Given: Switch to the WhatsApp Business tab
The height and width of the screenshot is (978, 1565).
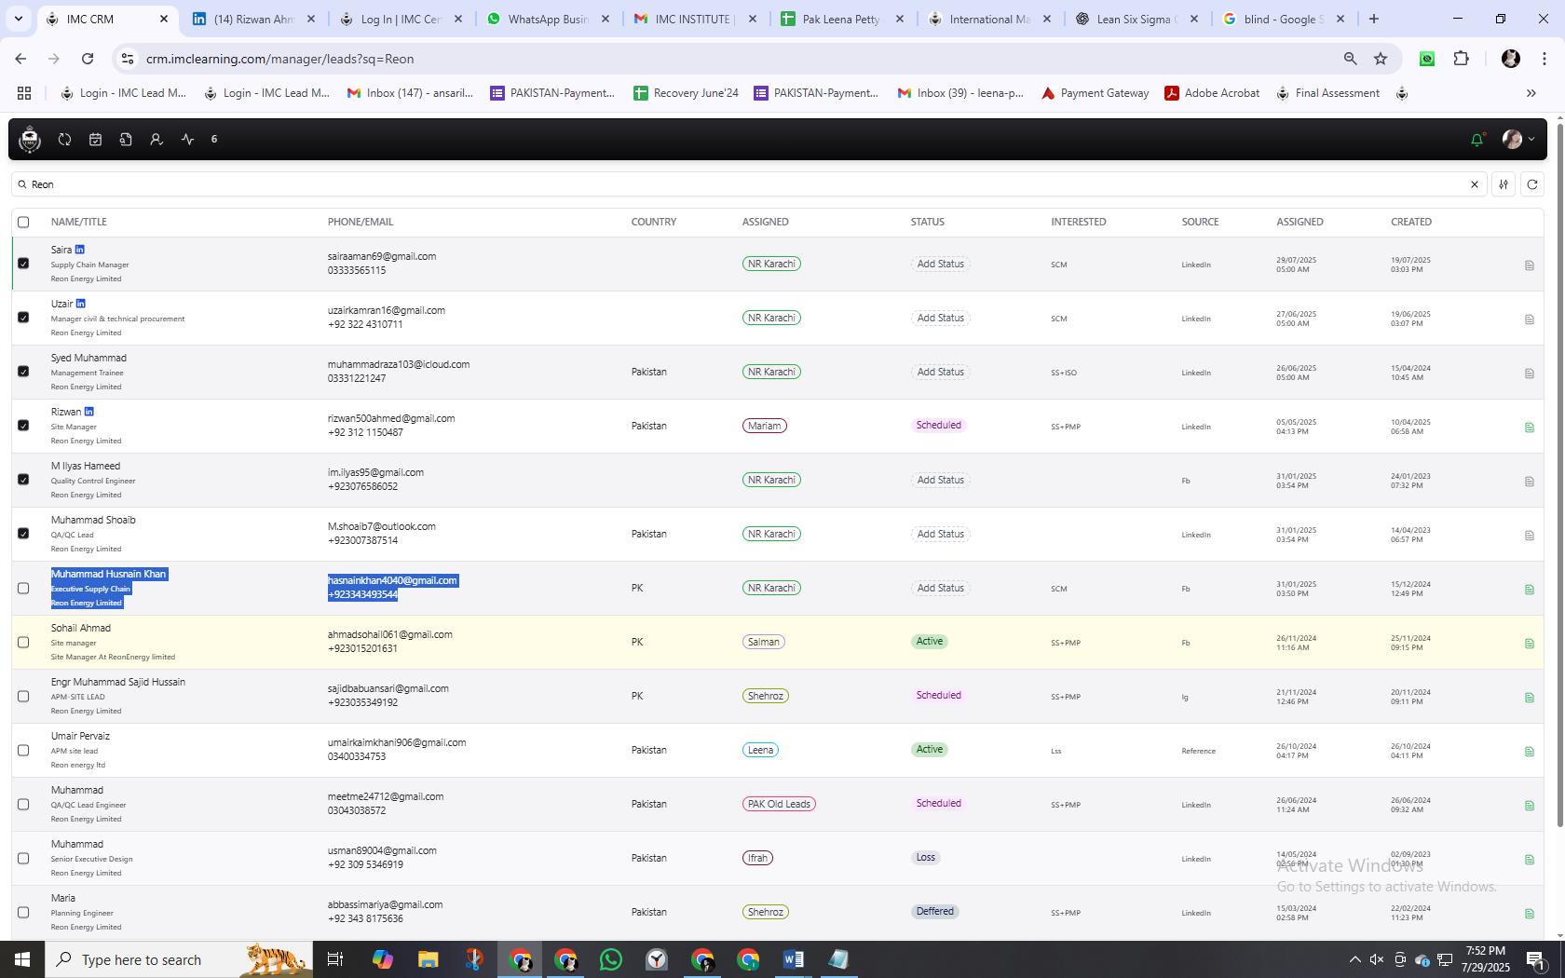Looking at the screenshot, I should [x=549, y=19].
